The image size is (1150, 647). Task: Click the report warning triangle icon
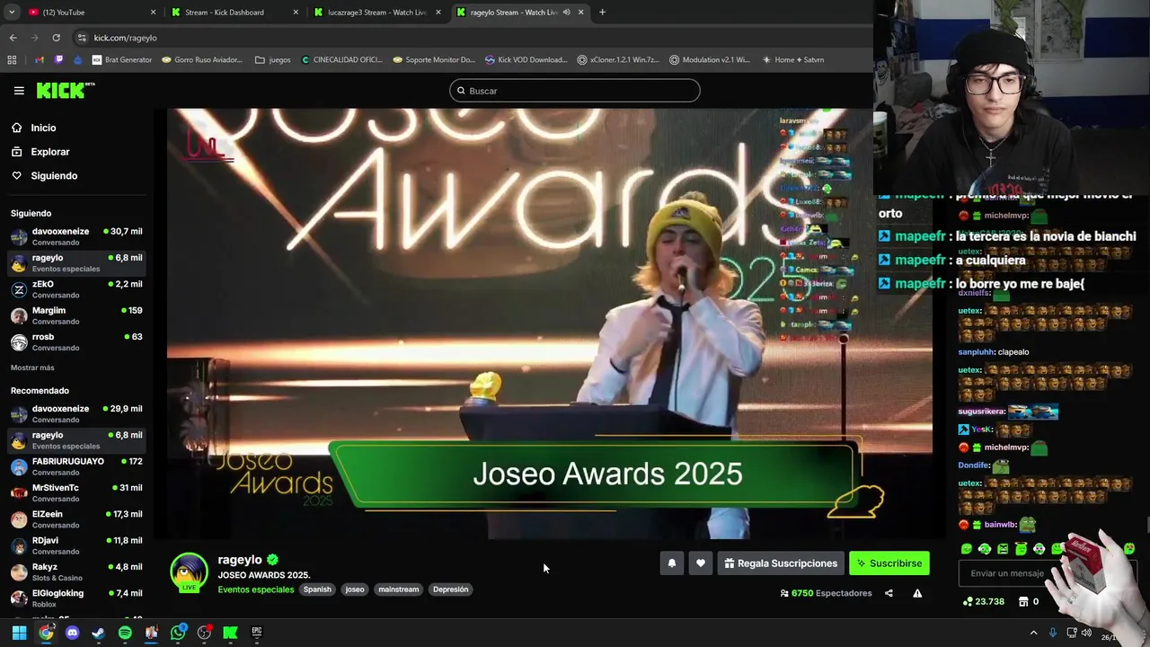click(x=917, y=593)
